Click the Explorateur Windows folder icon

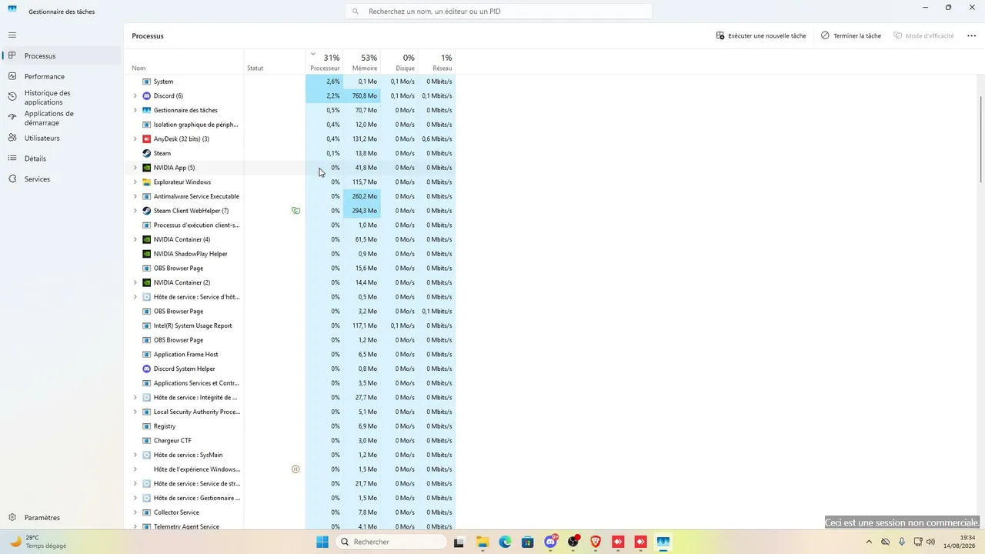pos(147,182)
